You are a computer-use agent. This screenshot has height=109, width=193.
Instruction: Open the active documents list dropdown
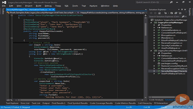[146, 9]
